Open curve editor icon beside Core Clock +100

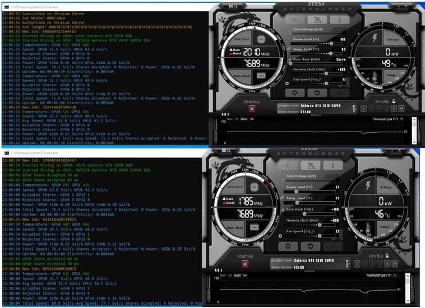coord(283,209)
